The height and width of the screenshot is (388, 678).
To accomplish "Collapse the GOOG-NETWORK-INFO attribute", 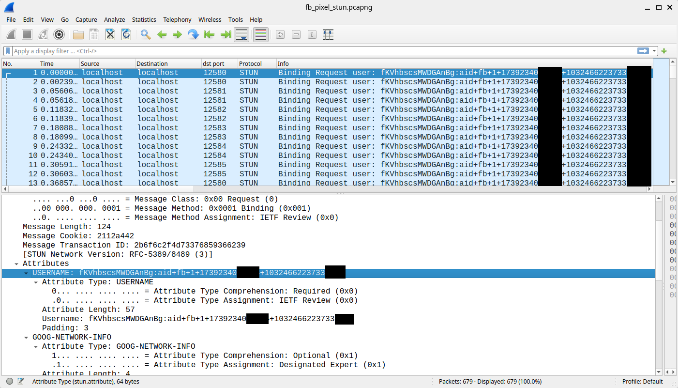I will pos(26,337).
